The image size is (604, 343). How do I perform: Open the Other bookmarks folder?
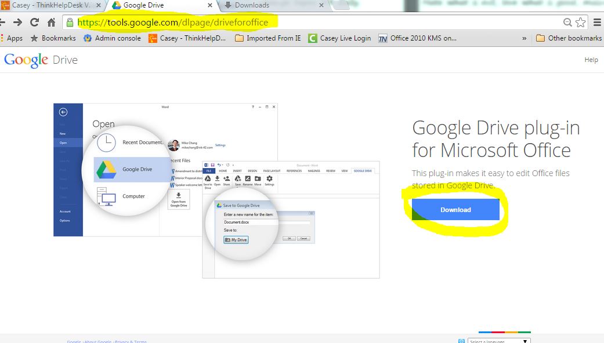pos(569,38)
